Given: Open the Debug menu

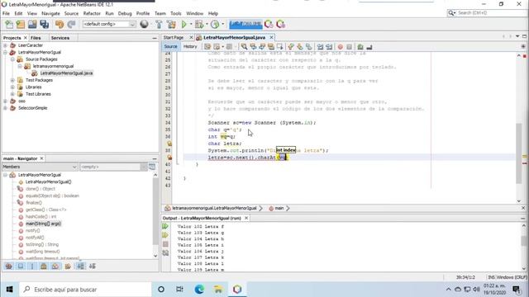Looking at the screenshot, I should click(x=125, y=13).
